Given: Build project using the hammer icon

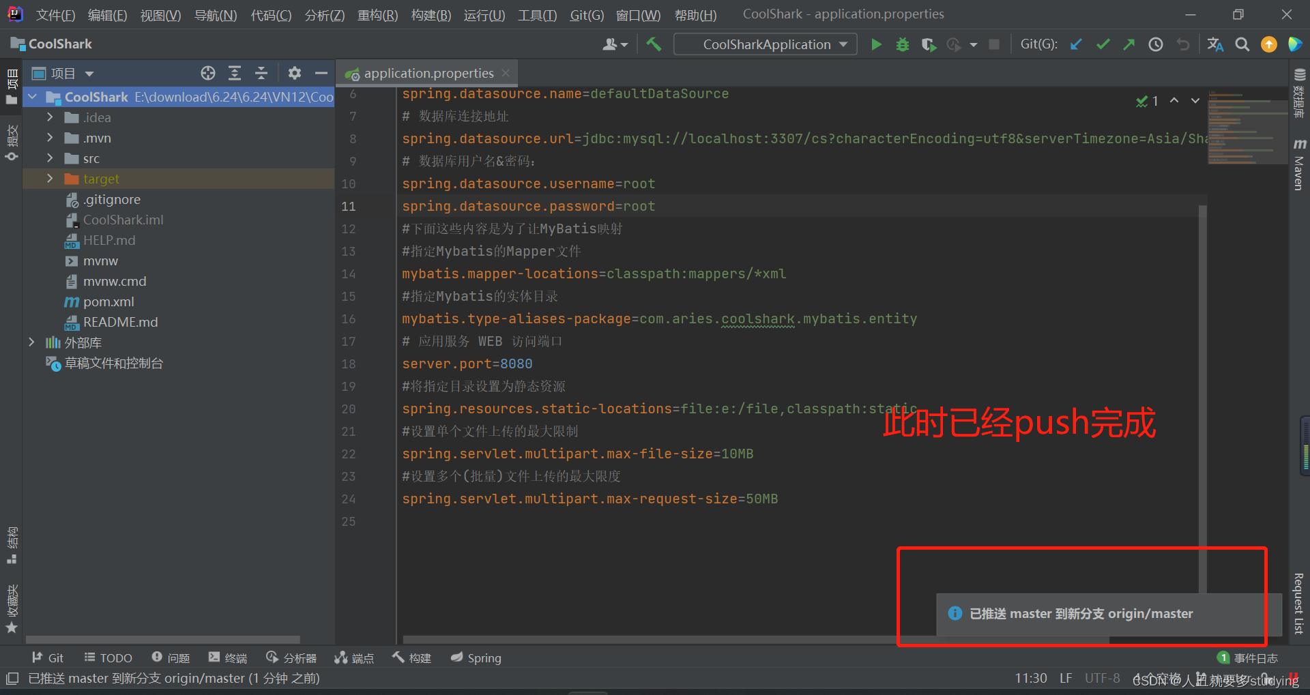Looking at the screenshot, I should (654, 44).
